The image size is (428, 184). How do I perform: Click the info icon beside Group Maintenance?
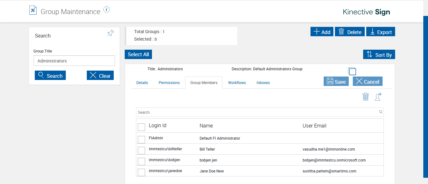pyautogui.click(x=107, y=10)
